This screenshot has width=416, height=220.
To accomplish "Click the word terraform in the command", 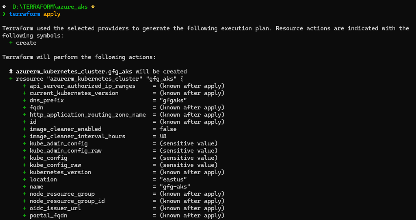I will click(x=24, y=14).
